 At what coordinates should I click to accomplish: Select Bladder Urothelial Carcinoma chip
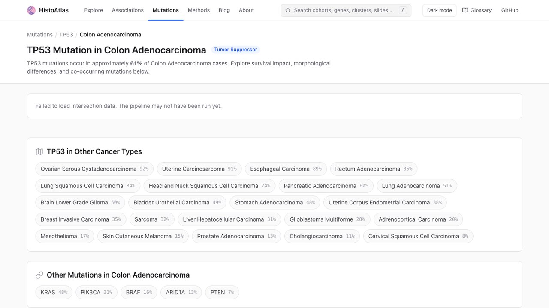tap(178, 202)
